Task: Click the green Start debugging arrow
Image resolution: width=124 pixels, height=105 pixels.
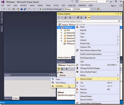Action: click(x=40, y=9)
